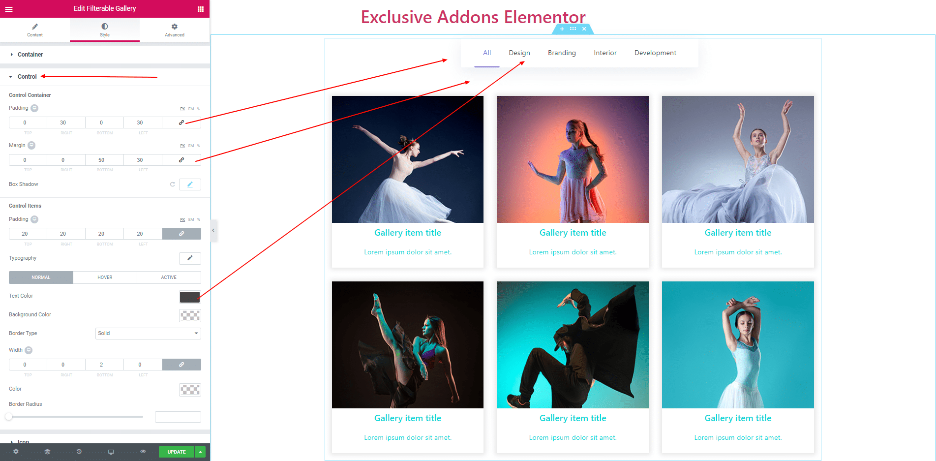Preview changes with the eye icon
This screenshot has width=936, height=461.
coord(143,452)
